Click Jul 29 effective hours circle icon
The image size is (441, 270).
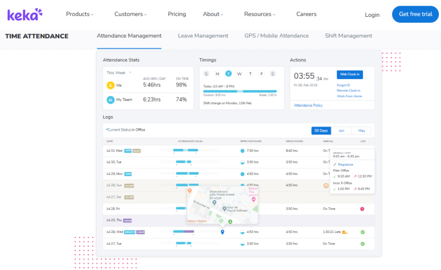(x=242, y=174)
